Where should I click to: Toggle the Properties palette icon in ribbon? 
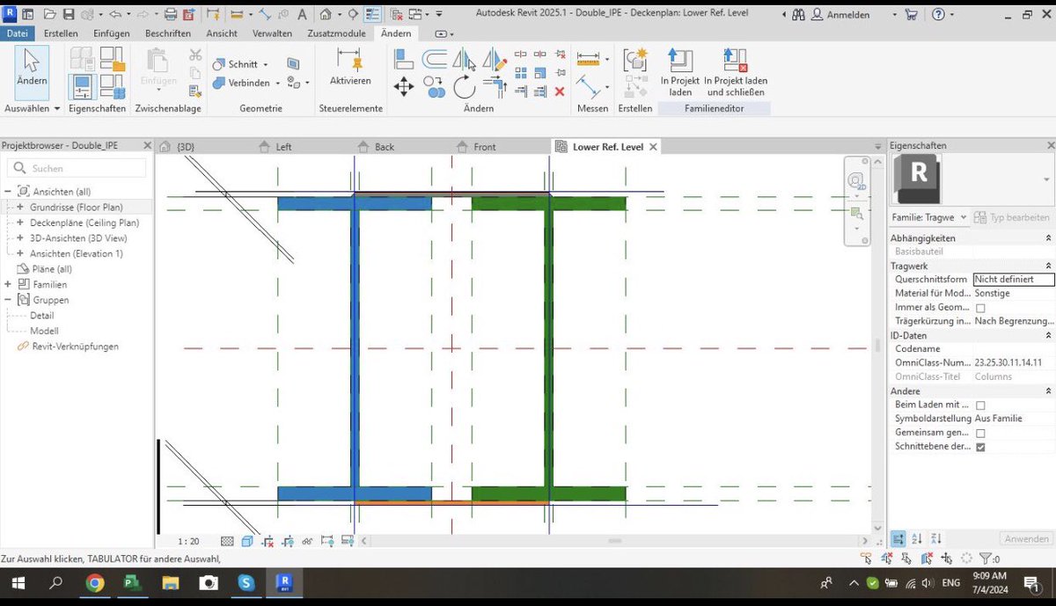point(81,86)
